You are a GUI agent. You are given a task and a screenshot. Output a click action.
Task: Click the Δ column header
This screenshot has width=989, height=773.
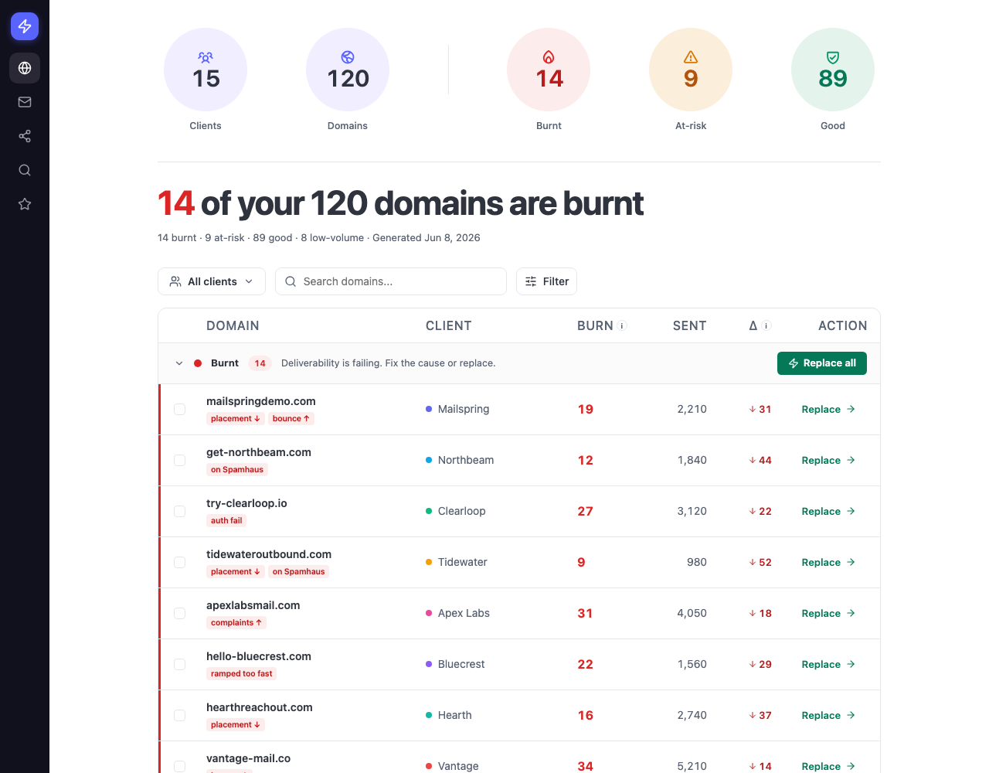tap(753, 326)
